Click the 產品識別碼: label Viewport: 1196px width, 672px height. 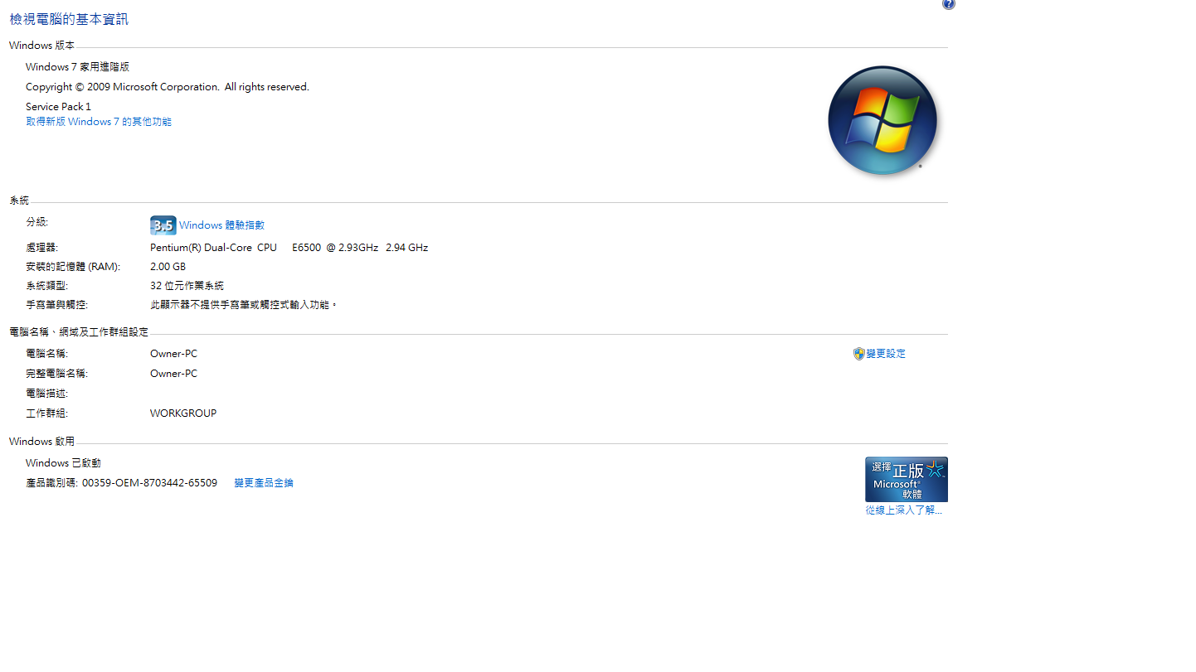coord(52,483)
